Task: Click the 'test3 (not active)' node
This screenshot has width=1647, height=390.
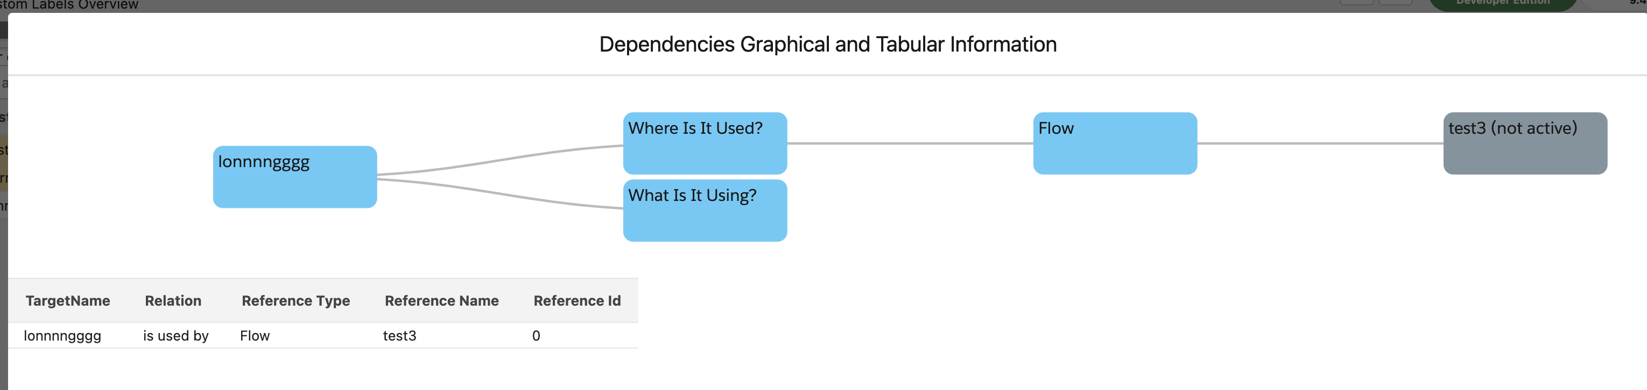Action: [1525, 143]
